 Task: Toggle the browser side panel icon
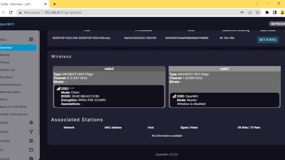point(274,12)
